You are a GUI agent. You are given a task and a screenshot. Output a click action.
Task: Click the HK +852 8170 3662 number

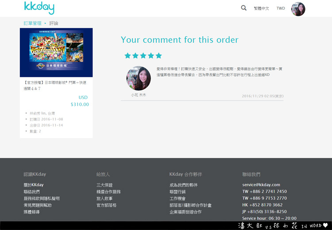point(263,205)
